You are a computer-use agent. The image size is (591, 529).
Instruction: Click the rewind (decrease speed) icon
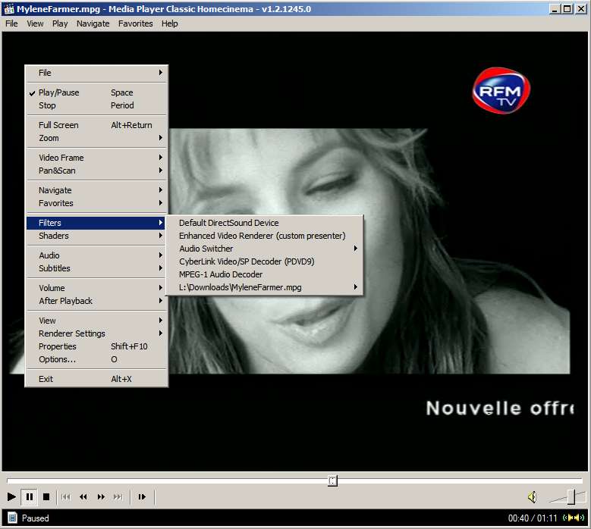click(x=83, y=497)
